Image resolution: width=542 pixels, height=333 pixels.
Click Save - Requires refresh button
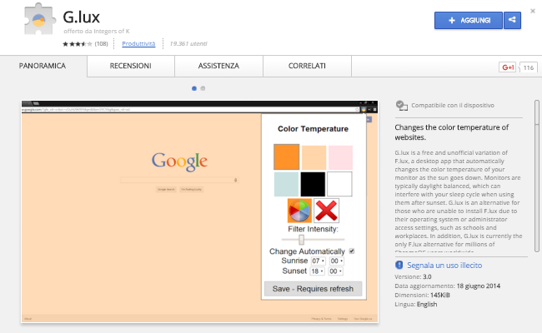(314, 289)
